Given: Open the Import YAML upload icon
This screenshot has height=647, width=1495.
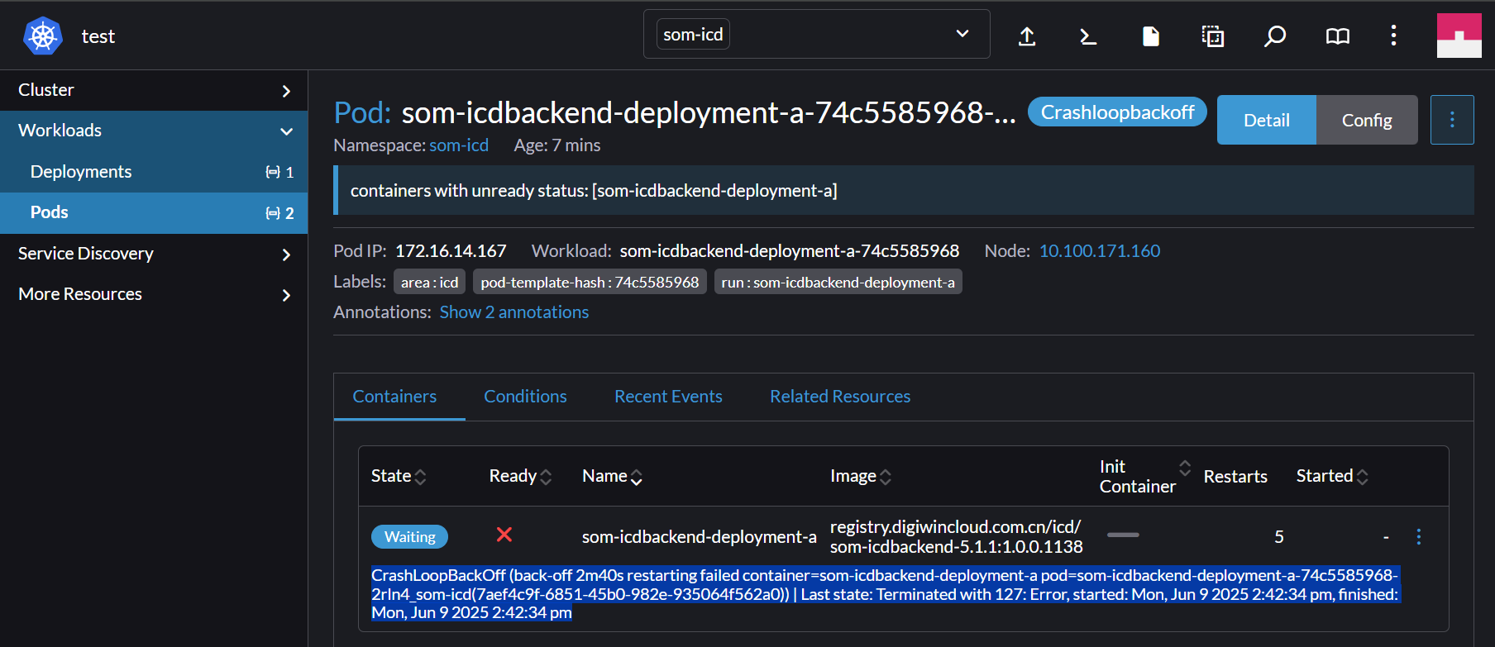Looking at the screenshot, I should pyautogui.click(x=1027, y=36).
